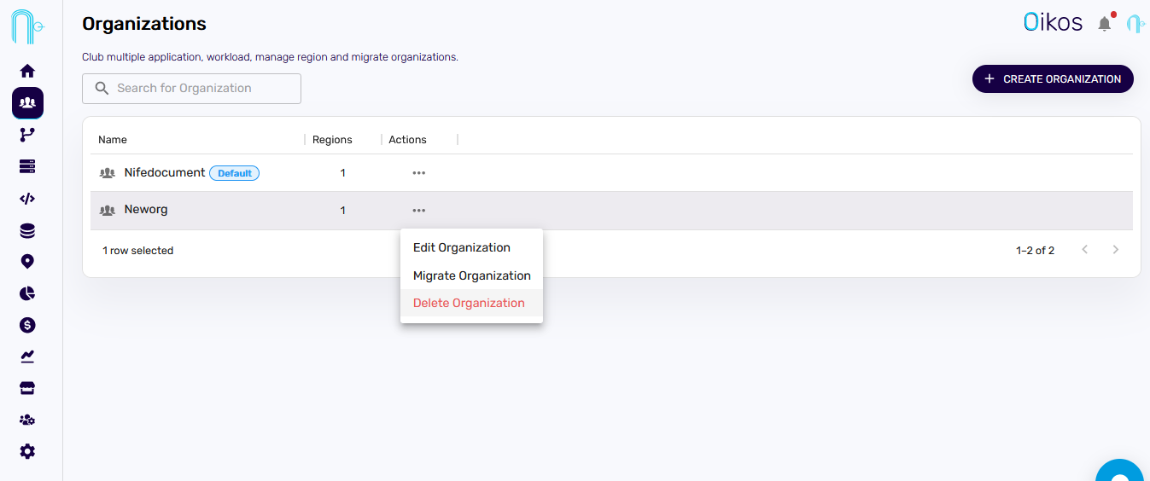The width and height of the screenshot is (1150, 481).
Task: Click the line chart sidebar icon
Action: click(27, 356)
